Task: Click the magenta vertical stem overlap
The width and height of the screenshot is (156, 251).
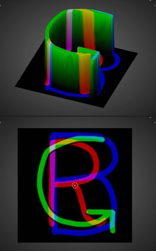Action: 52,168
